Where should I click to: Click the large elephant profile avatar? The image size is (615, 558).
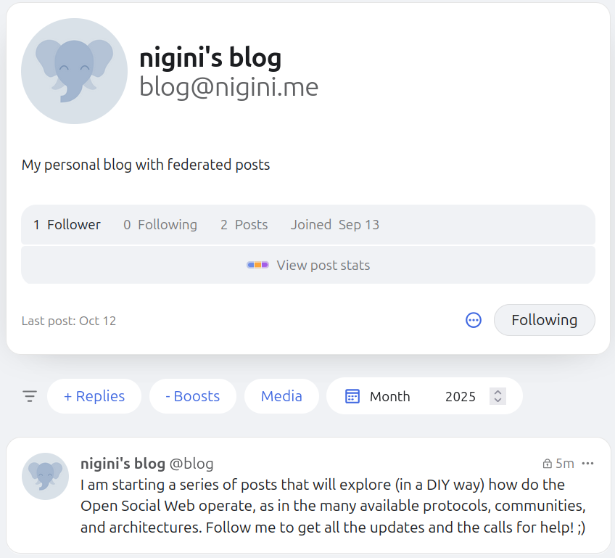pos(74,71)
